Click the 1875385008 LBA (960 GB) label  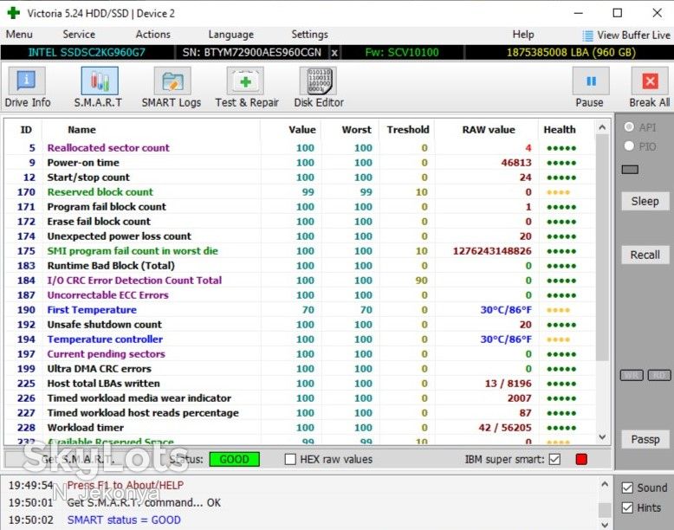[571, 53]
